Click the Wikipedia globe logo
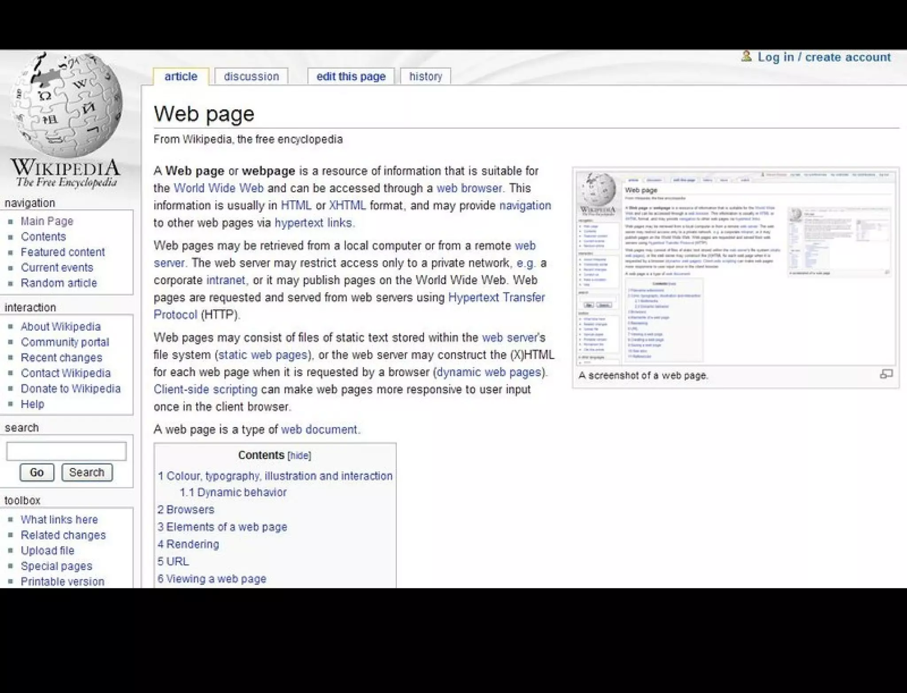 [x=66, y=105]
